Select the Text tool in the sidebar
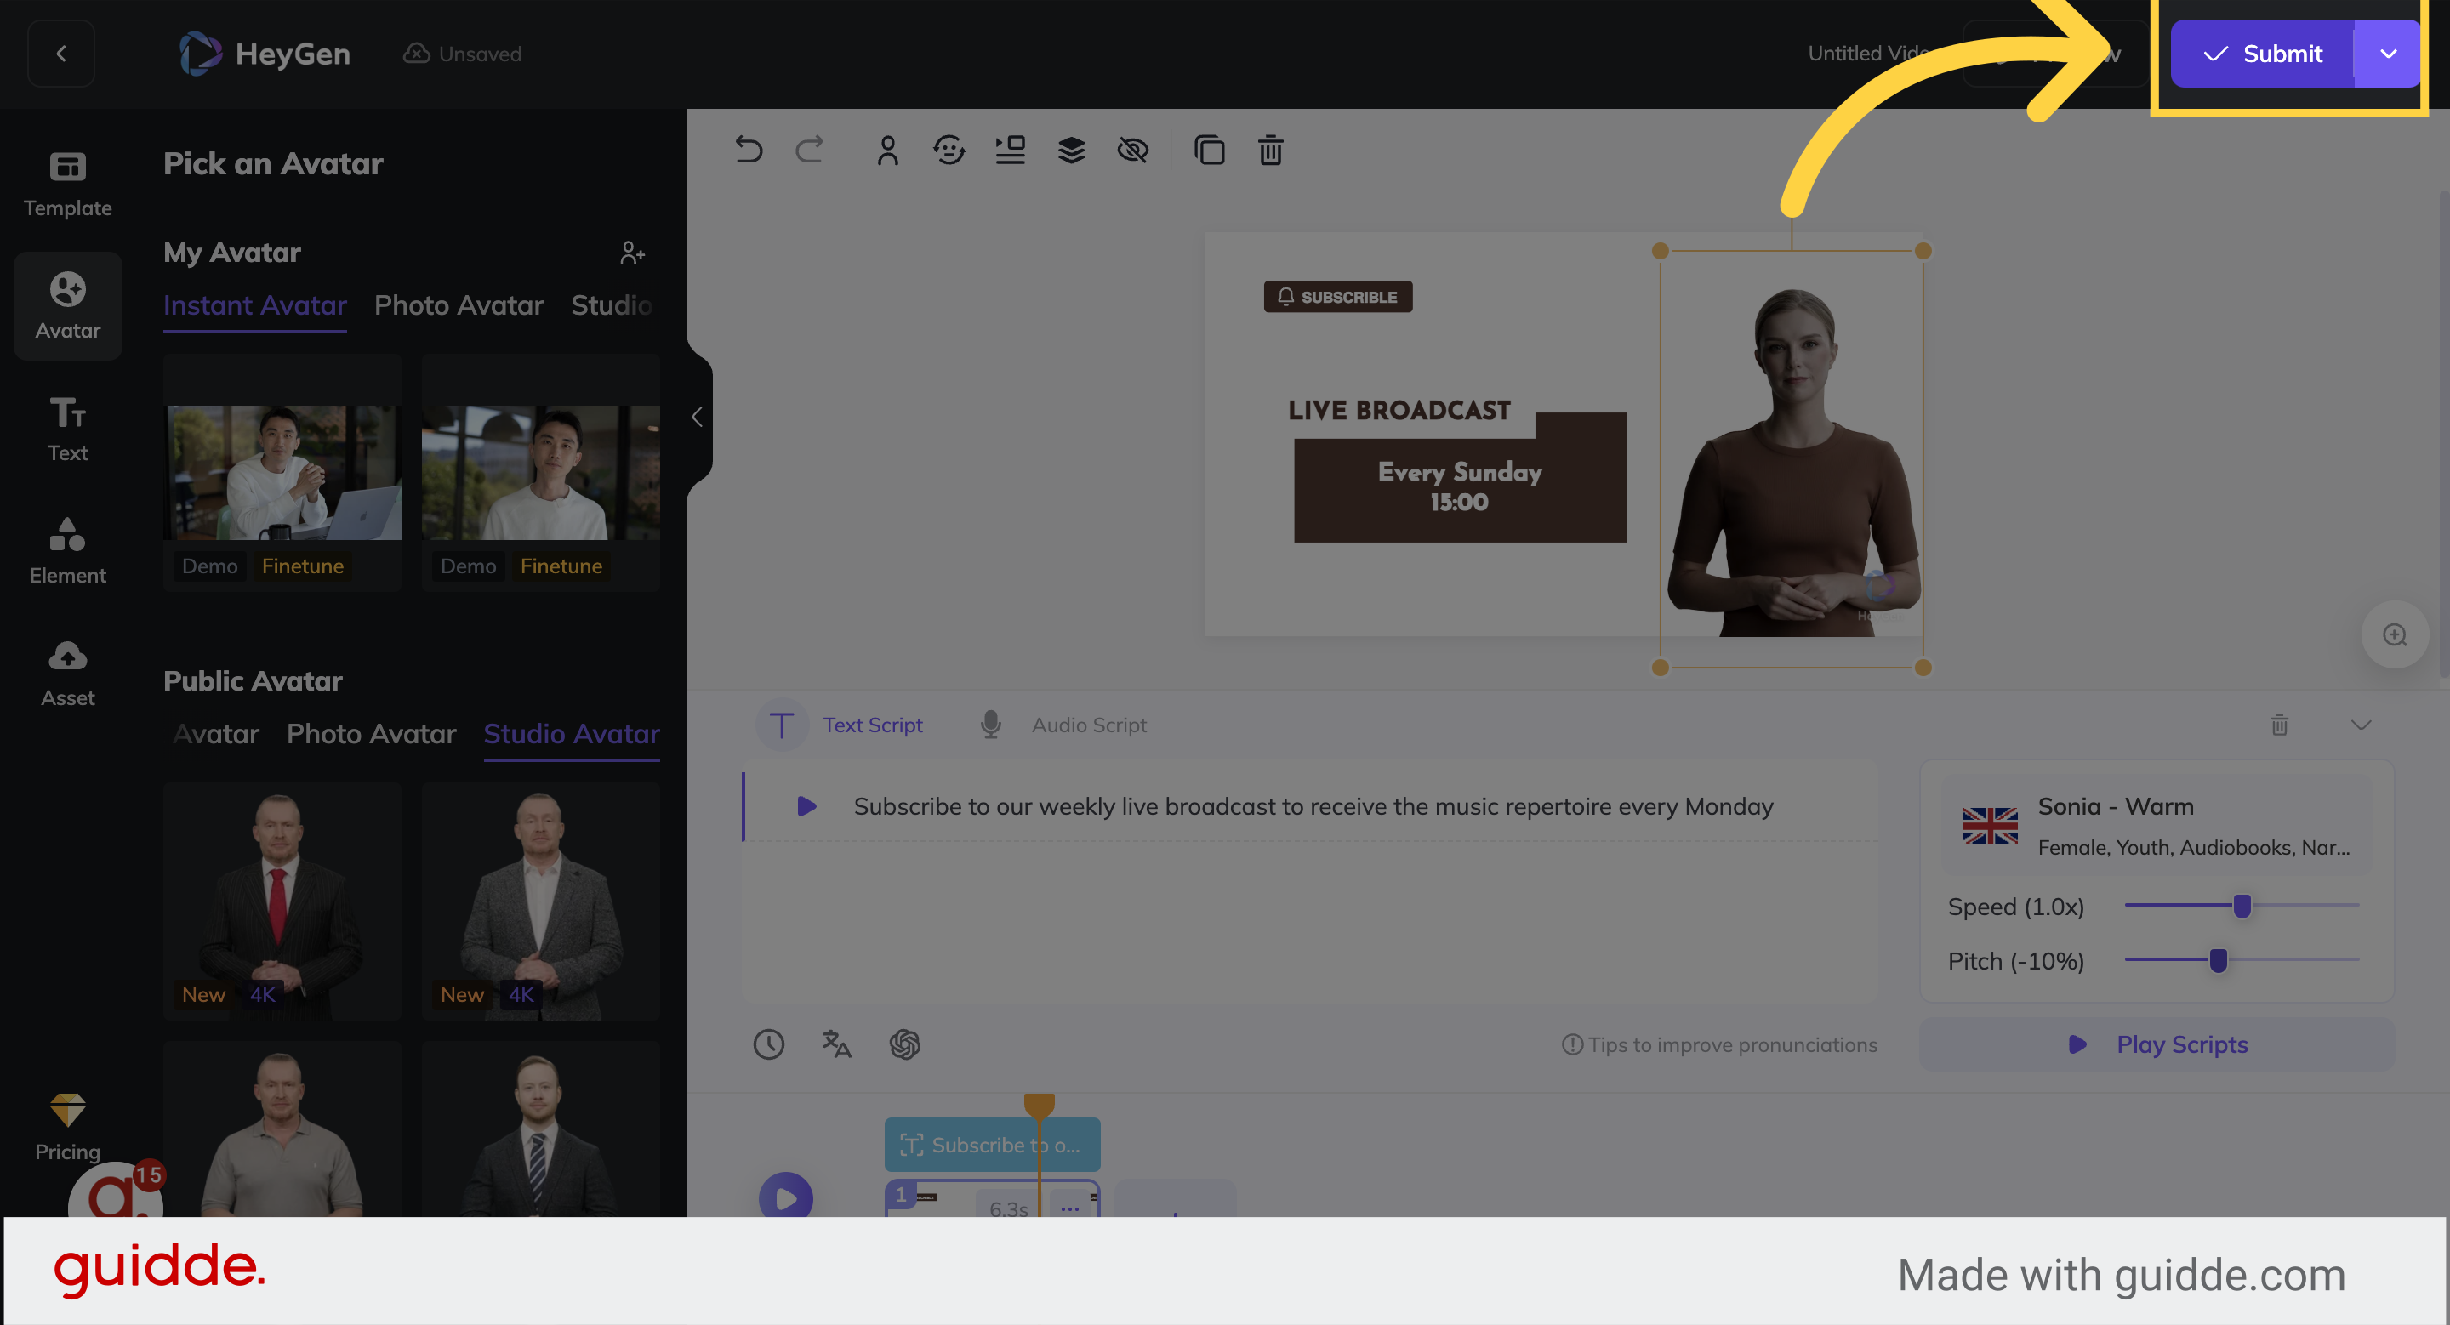The height and width of the screenshot is (1325, 2450). pos(66,428)
